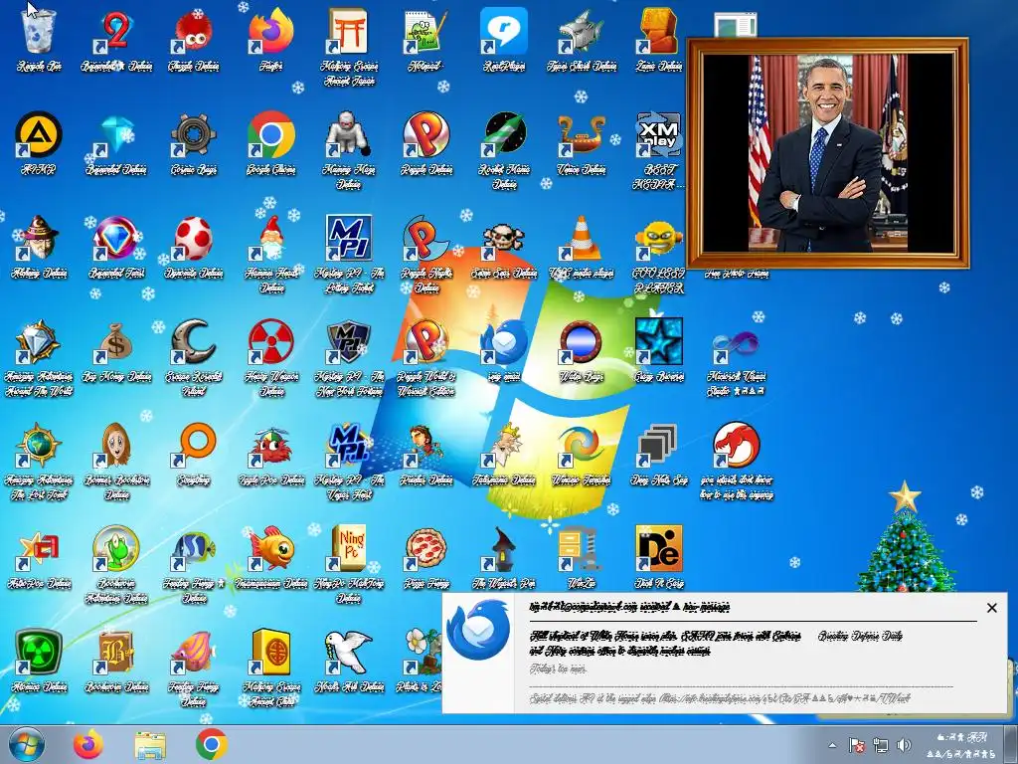The width and height of the screenshot is (1018, 764).
Task: Launch Big Money Deluxe money bag
Action: (x=116, y=341)
